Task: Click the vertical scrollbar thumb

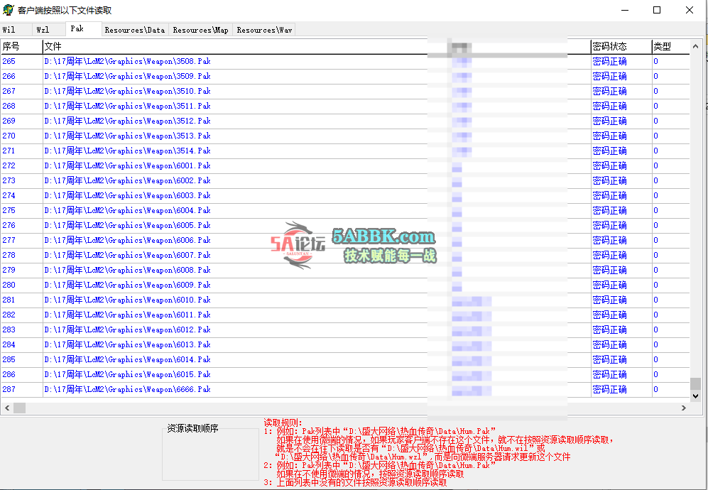Action: pos(695,384)
